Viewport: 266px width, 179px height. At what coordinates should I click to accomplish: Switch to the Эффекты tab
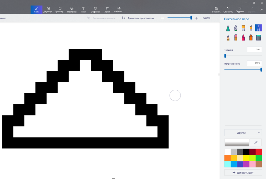[95, 10]
